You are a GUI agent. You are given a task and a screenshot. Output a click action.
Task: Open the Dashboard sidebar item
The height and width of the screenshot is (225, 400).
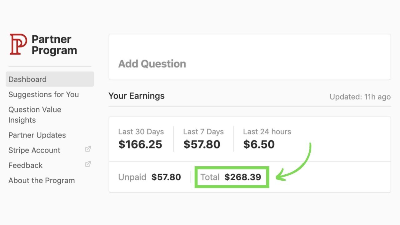27,79
